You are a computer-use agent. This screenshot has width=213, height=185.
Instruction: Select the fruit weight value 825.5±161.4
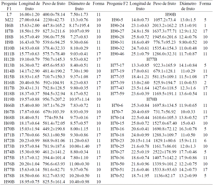[x=54, y=182]
